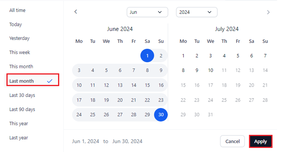
Task: Pick the This week preset
Action: tap(20, 52)
